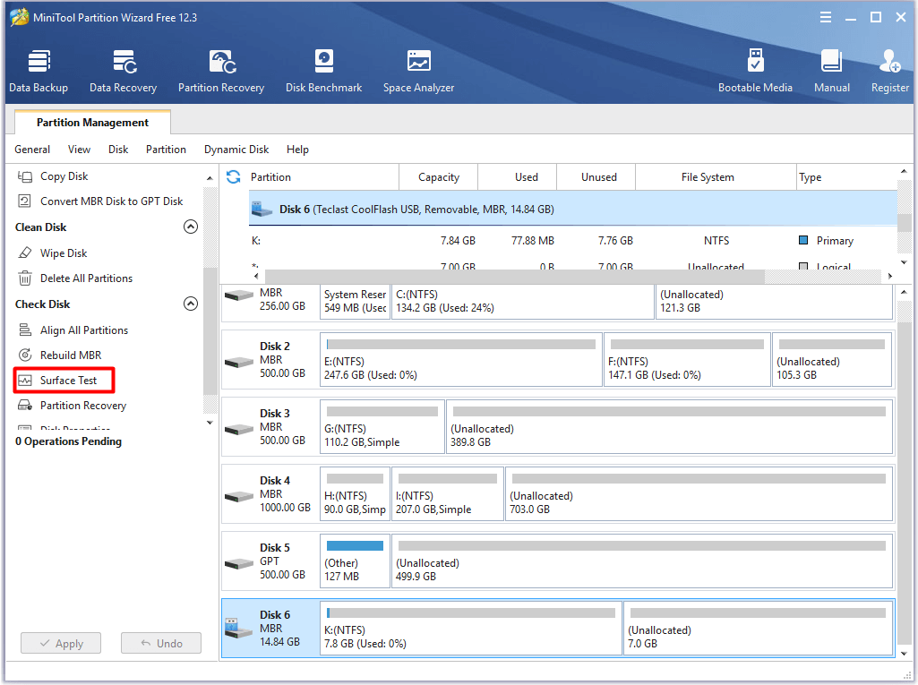Open the Partition menu
The image size is (918, 685).
167,150
